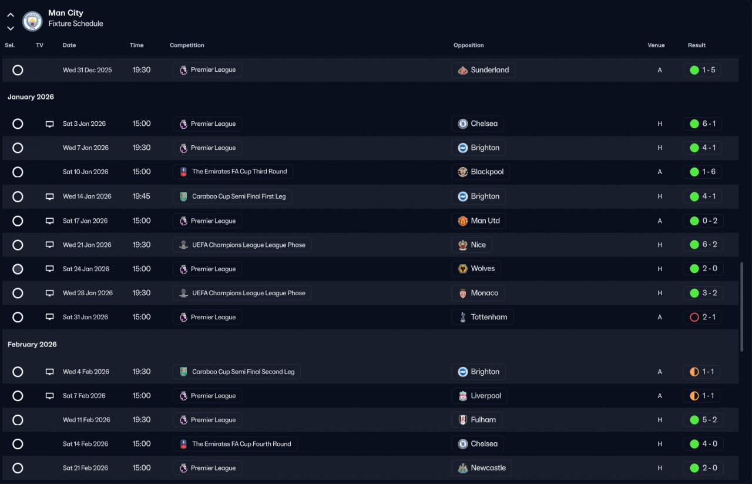Screen dimensions: 752x484
Task: Click the Nice club crest
Action: point(463,245)
